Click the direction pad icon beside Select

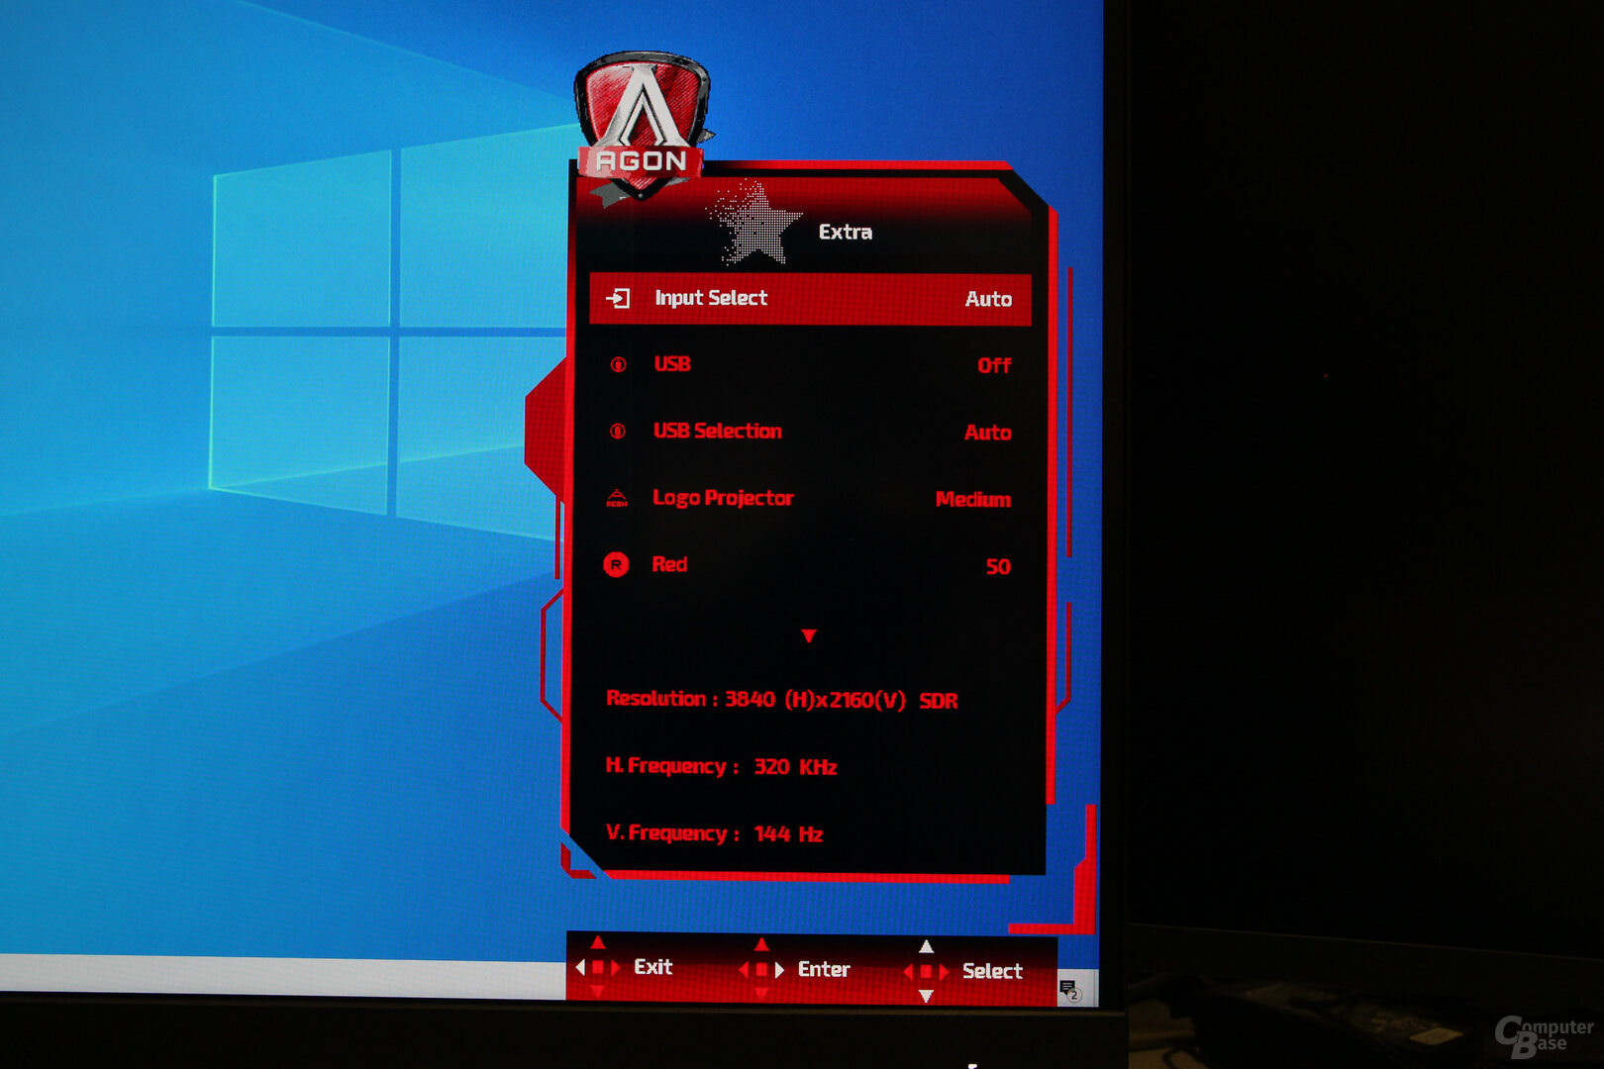coord(926,972)
